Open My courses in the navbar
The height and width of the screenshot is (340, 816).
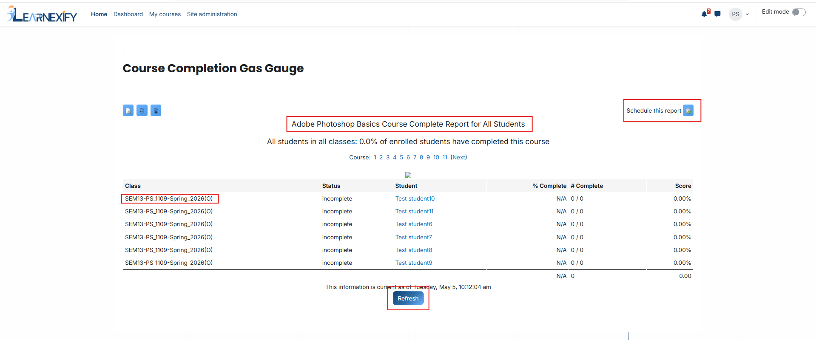165,14
